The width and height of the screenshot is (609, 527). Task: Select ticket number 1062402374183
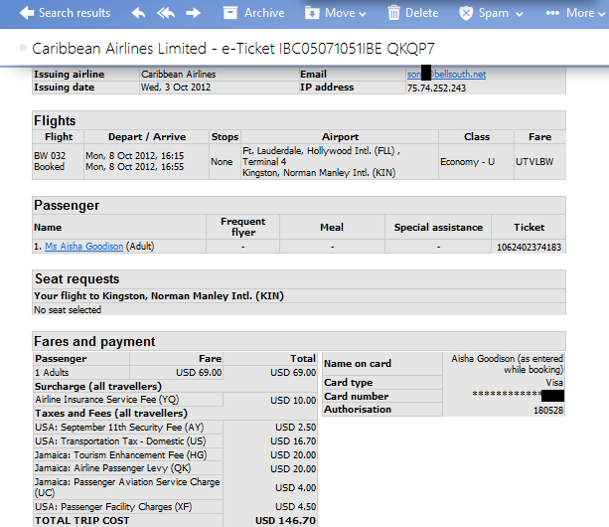(529, 248)
